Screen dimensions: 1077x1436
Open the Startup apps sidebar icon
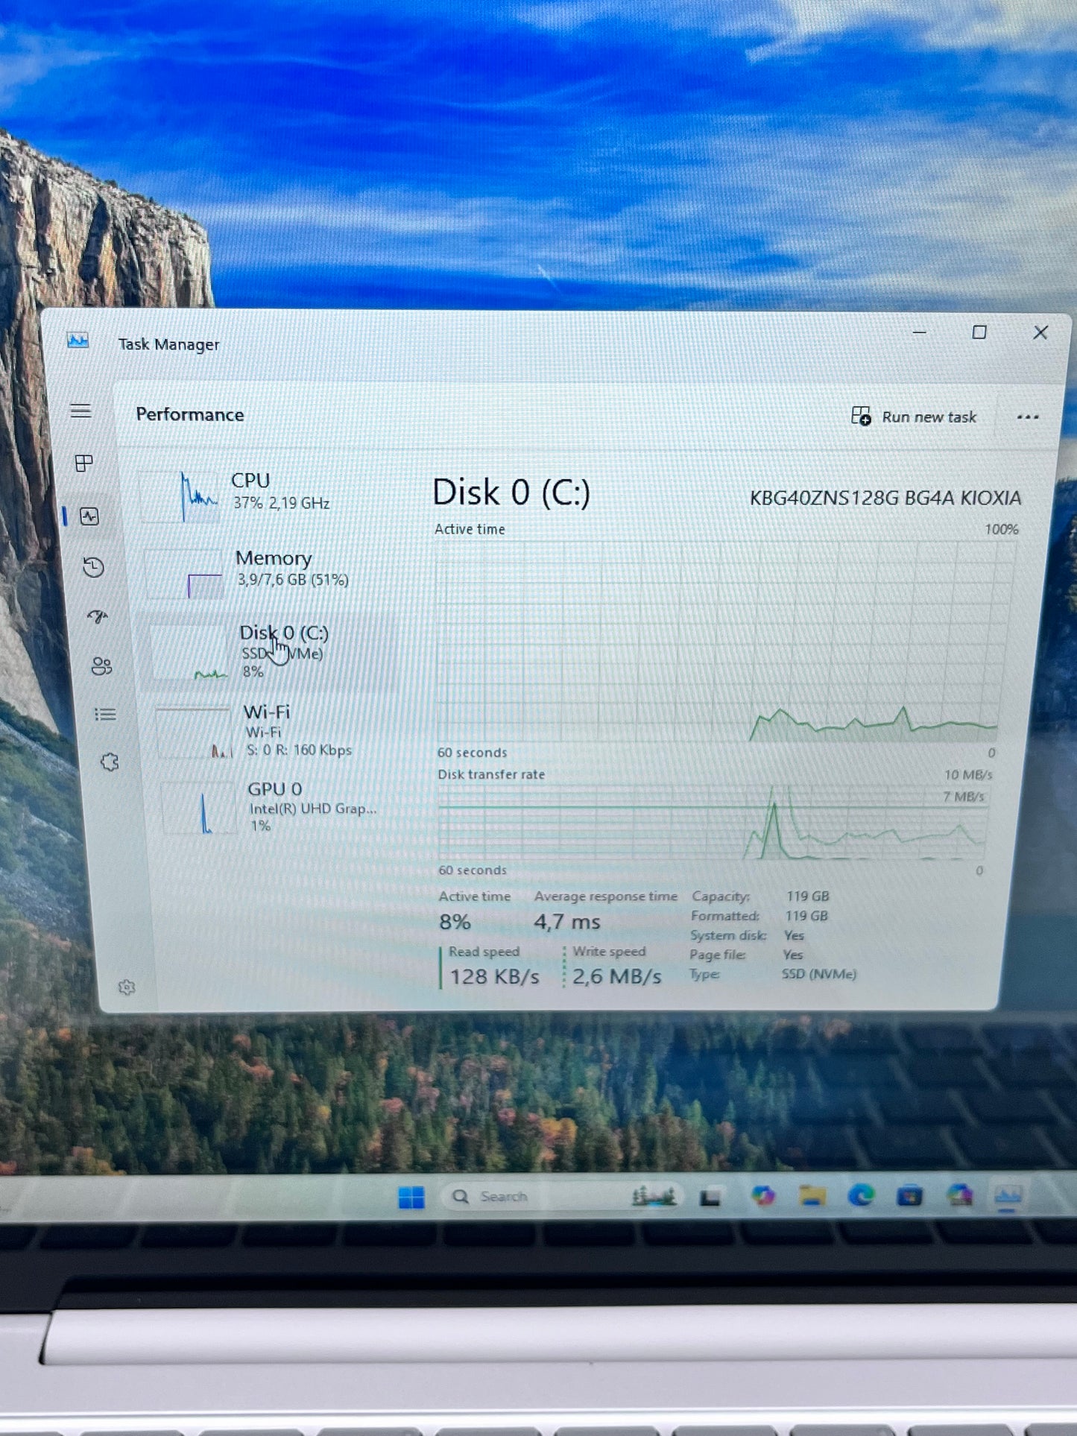[97, 616]
